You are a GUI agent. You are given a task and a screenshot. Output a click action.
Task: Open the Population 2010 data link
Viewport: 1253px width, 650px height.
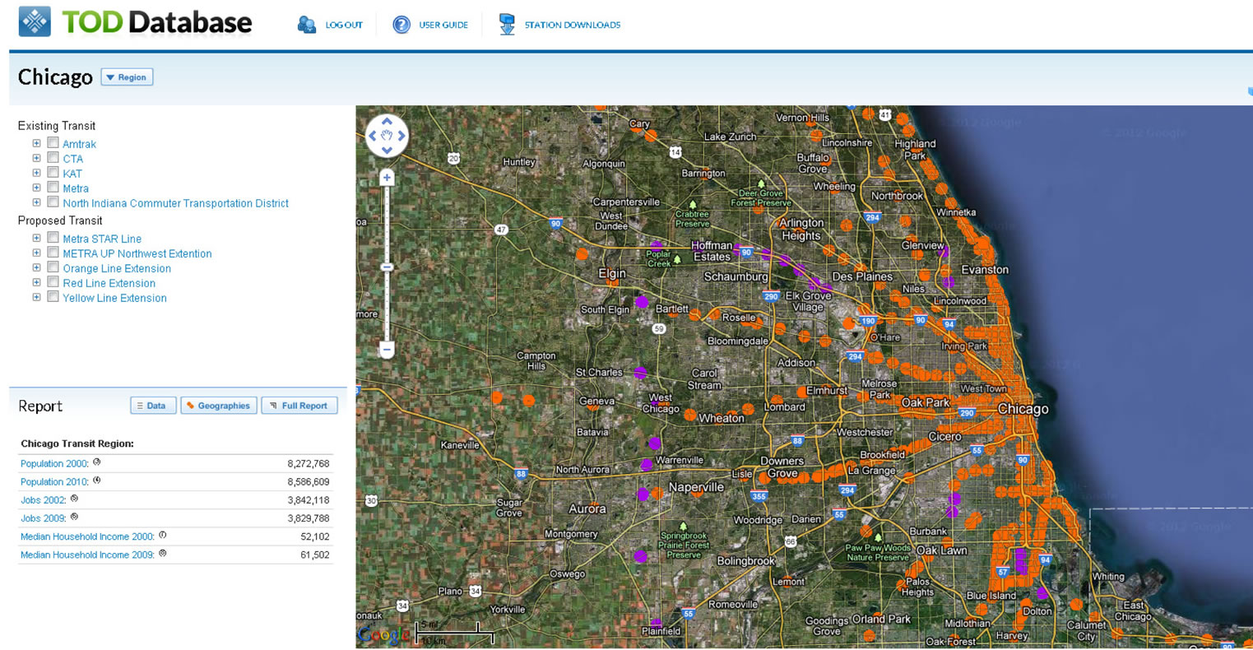point(54,481)
